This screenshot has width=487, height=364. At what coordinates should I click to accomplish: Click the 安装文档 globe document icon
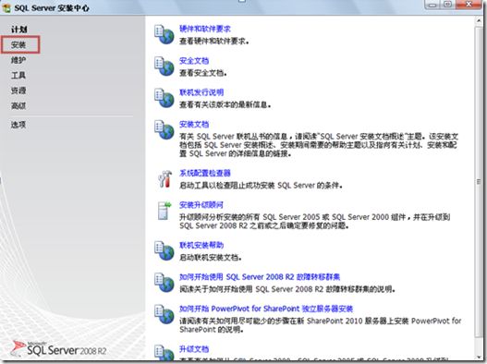164,130
